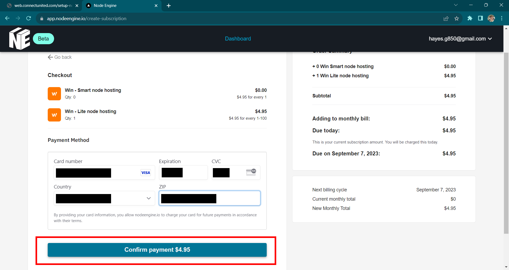Focus the CVC field

click(236, 173)
